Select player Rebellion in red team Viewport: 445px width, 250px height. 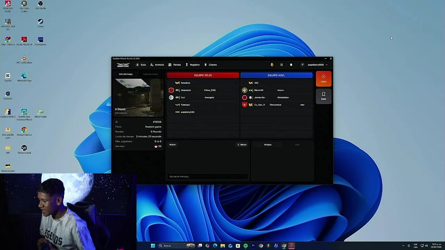tap(203, 83)
